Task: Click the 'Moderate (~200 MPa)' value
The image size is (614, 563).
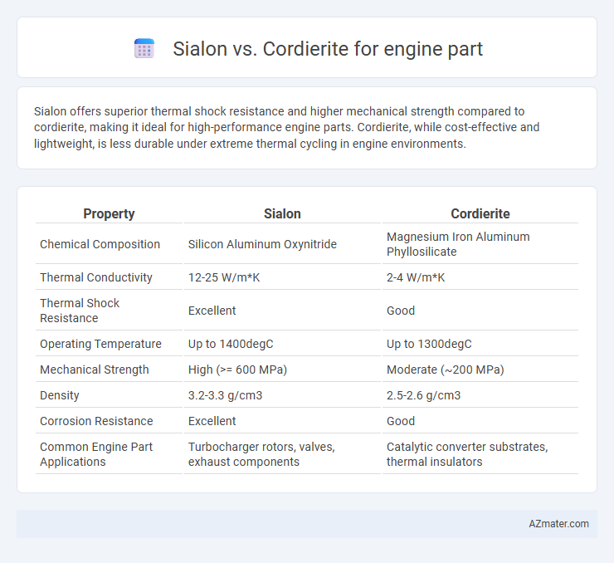Action: point(446,370)
